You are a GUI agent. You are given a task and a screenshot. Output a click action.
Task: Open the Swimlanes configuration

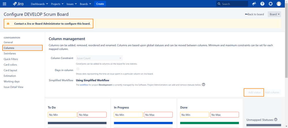(x=10, y=54)
